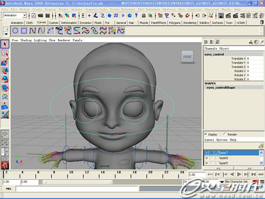Switch to four-view layout
This screenshot has height=199, width=265.
pos(5,143)
